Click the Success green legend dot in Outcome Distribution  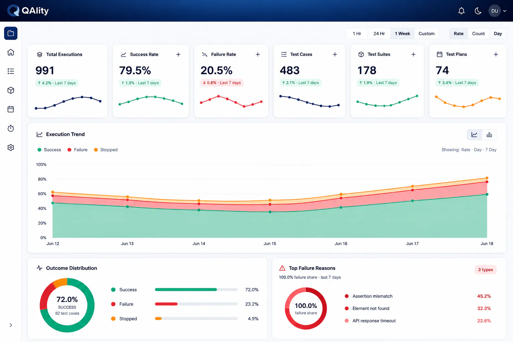113,290
